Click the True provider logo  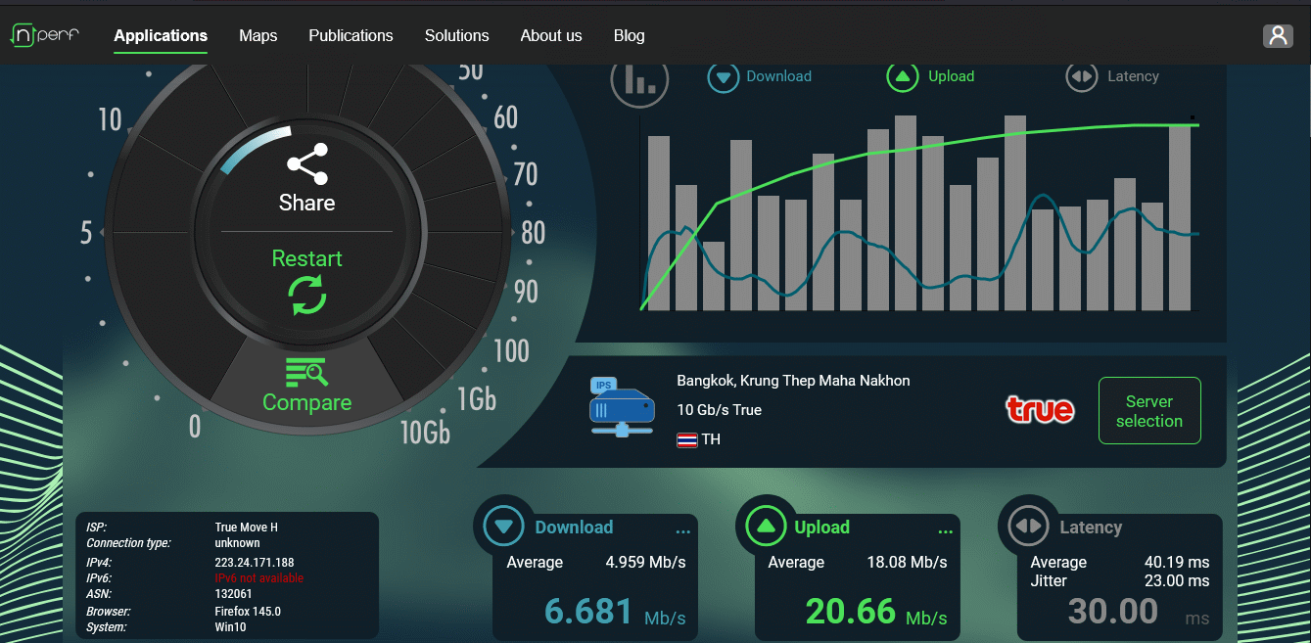pos(1040,409)
